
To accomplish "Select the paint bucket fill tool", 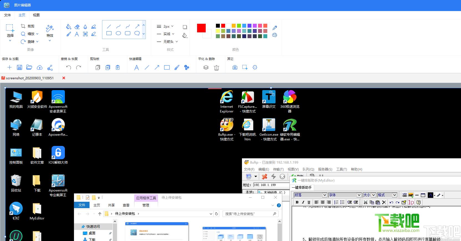I will click(68, 27).
